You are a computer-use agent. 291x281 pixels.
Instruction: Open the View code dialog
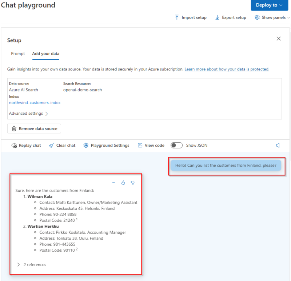pos(140,145)
